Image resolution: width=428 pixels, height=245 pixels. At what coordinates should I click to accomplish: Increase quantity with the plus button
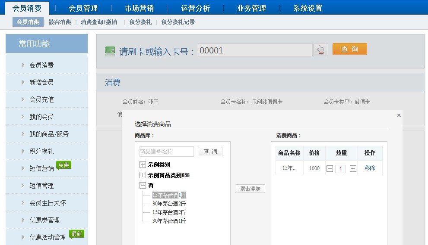(x=353, y=168)
